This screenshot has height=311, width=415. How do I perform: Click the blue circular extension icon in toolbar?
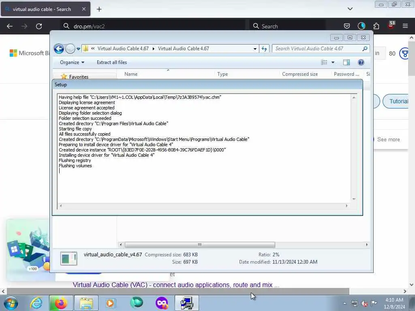pos(361,26)
